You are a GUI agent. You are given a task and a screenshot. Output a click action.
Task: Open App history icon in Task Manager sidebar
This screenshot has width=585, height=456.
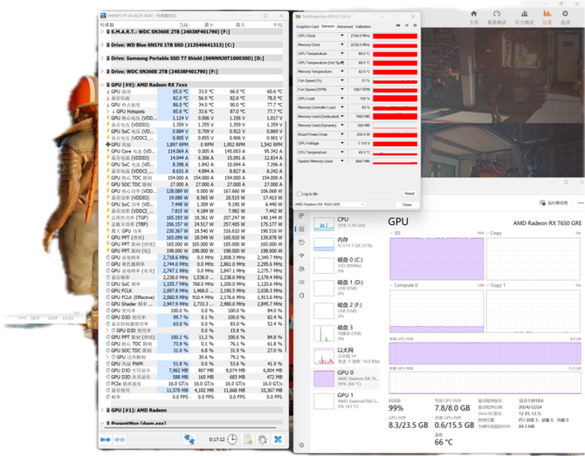[x=301, y=242]
